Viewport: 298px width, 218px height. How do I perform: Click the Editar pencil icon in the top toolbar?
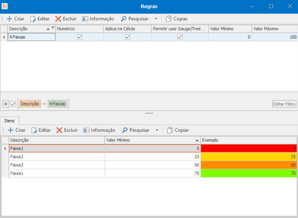click(x=33, y=19)
